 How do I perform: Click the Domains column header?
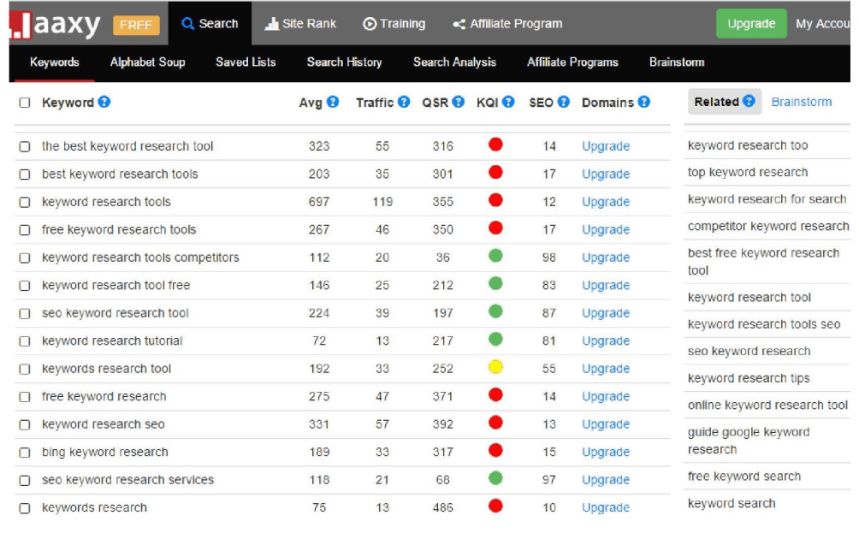pyautogui.click(x=607, y=103)
